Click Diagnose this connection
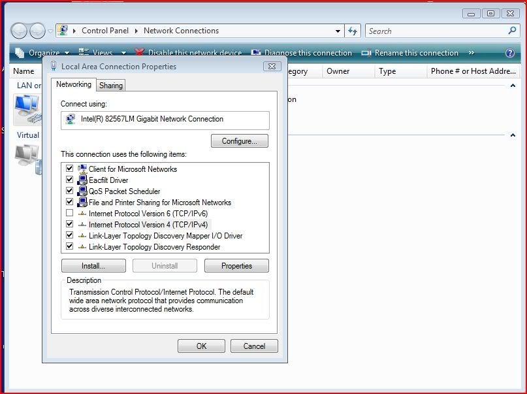This screenshot has height=394, width=527. pyautogui.click(x=302, y=53)
